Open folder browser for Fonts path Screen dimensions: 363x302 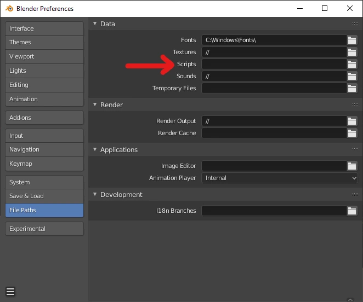pyautogui.click(x=352, y=40)
